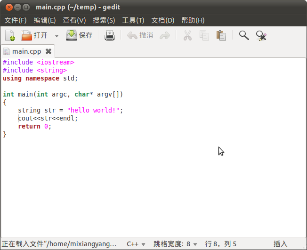Click the save icon with the green arrow
The width and height of the screenshot is (307, 250).
point(72,35)
